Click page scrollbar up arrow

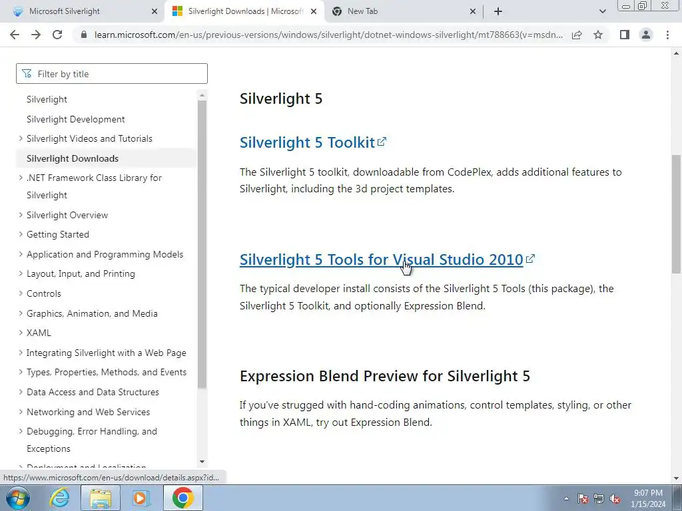pos(676,53)
